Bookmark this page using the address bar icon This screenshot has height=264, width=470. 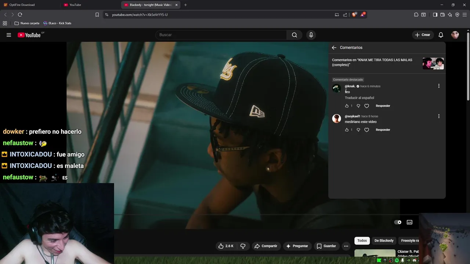point(97,15)
